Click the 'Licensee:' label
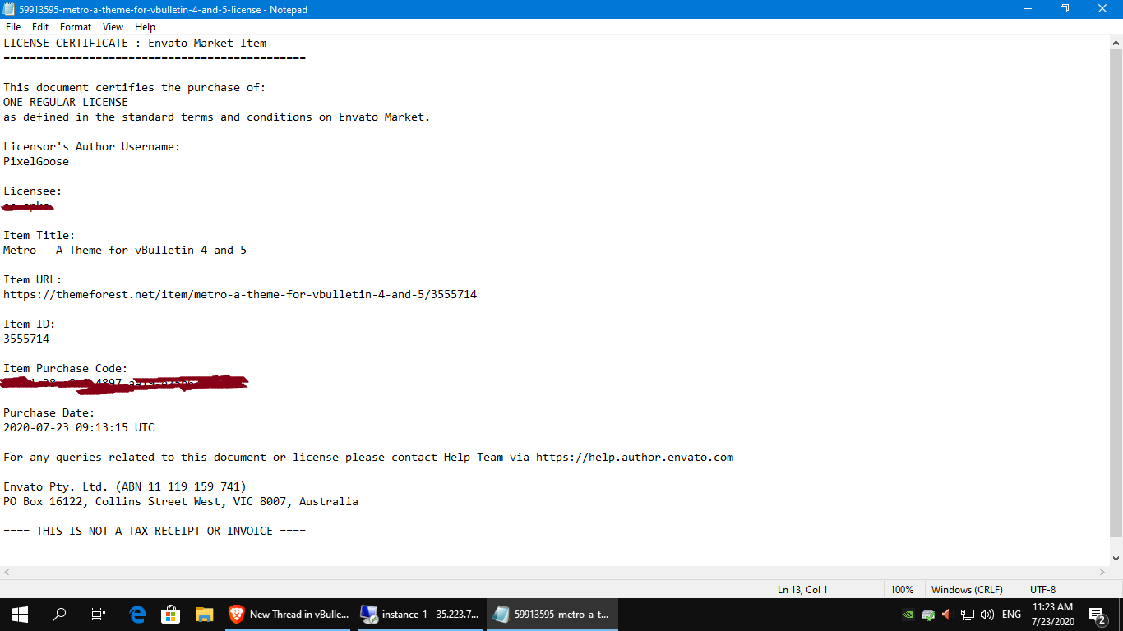 pos(33,191)
